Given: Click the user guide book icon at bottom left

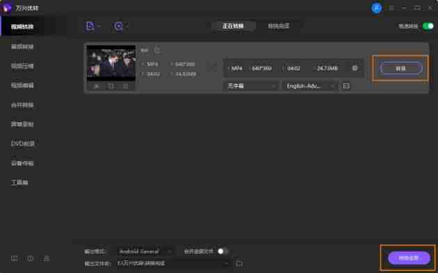Looking at the screenshot, I should 14,258.
